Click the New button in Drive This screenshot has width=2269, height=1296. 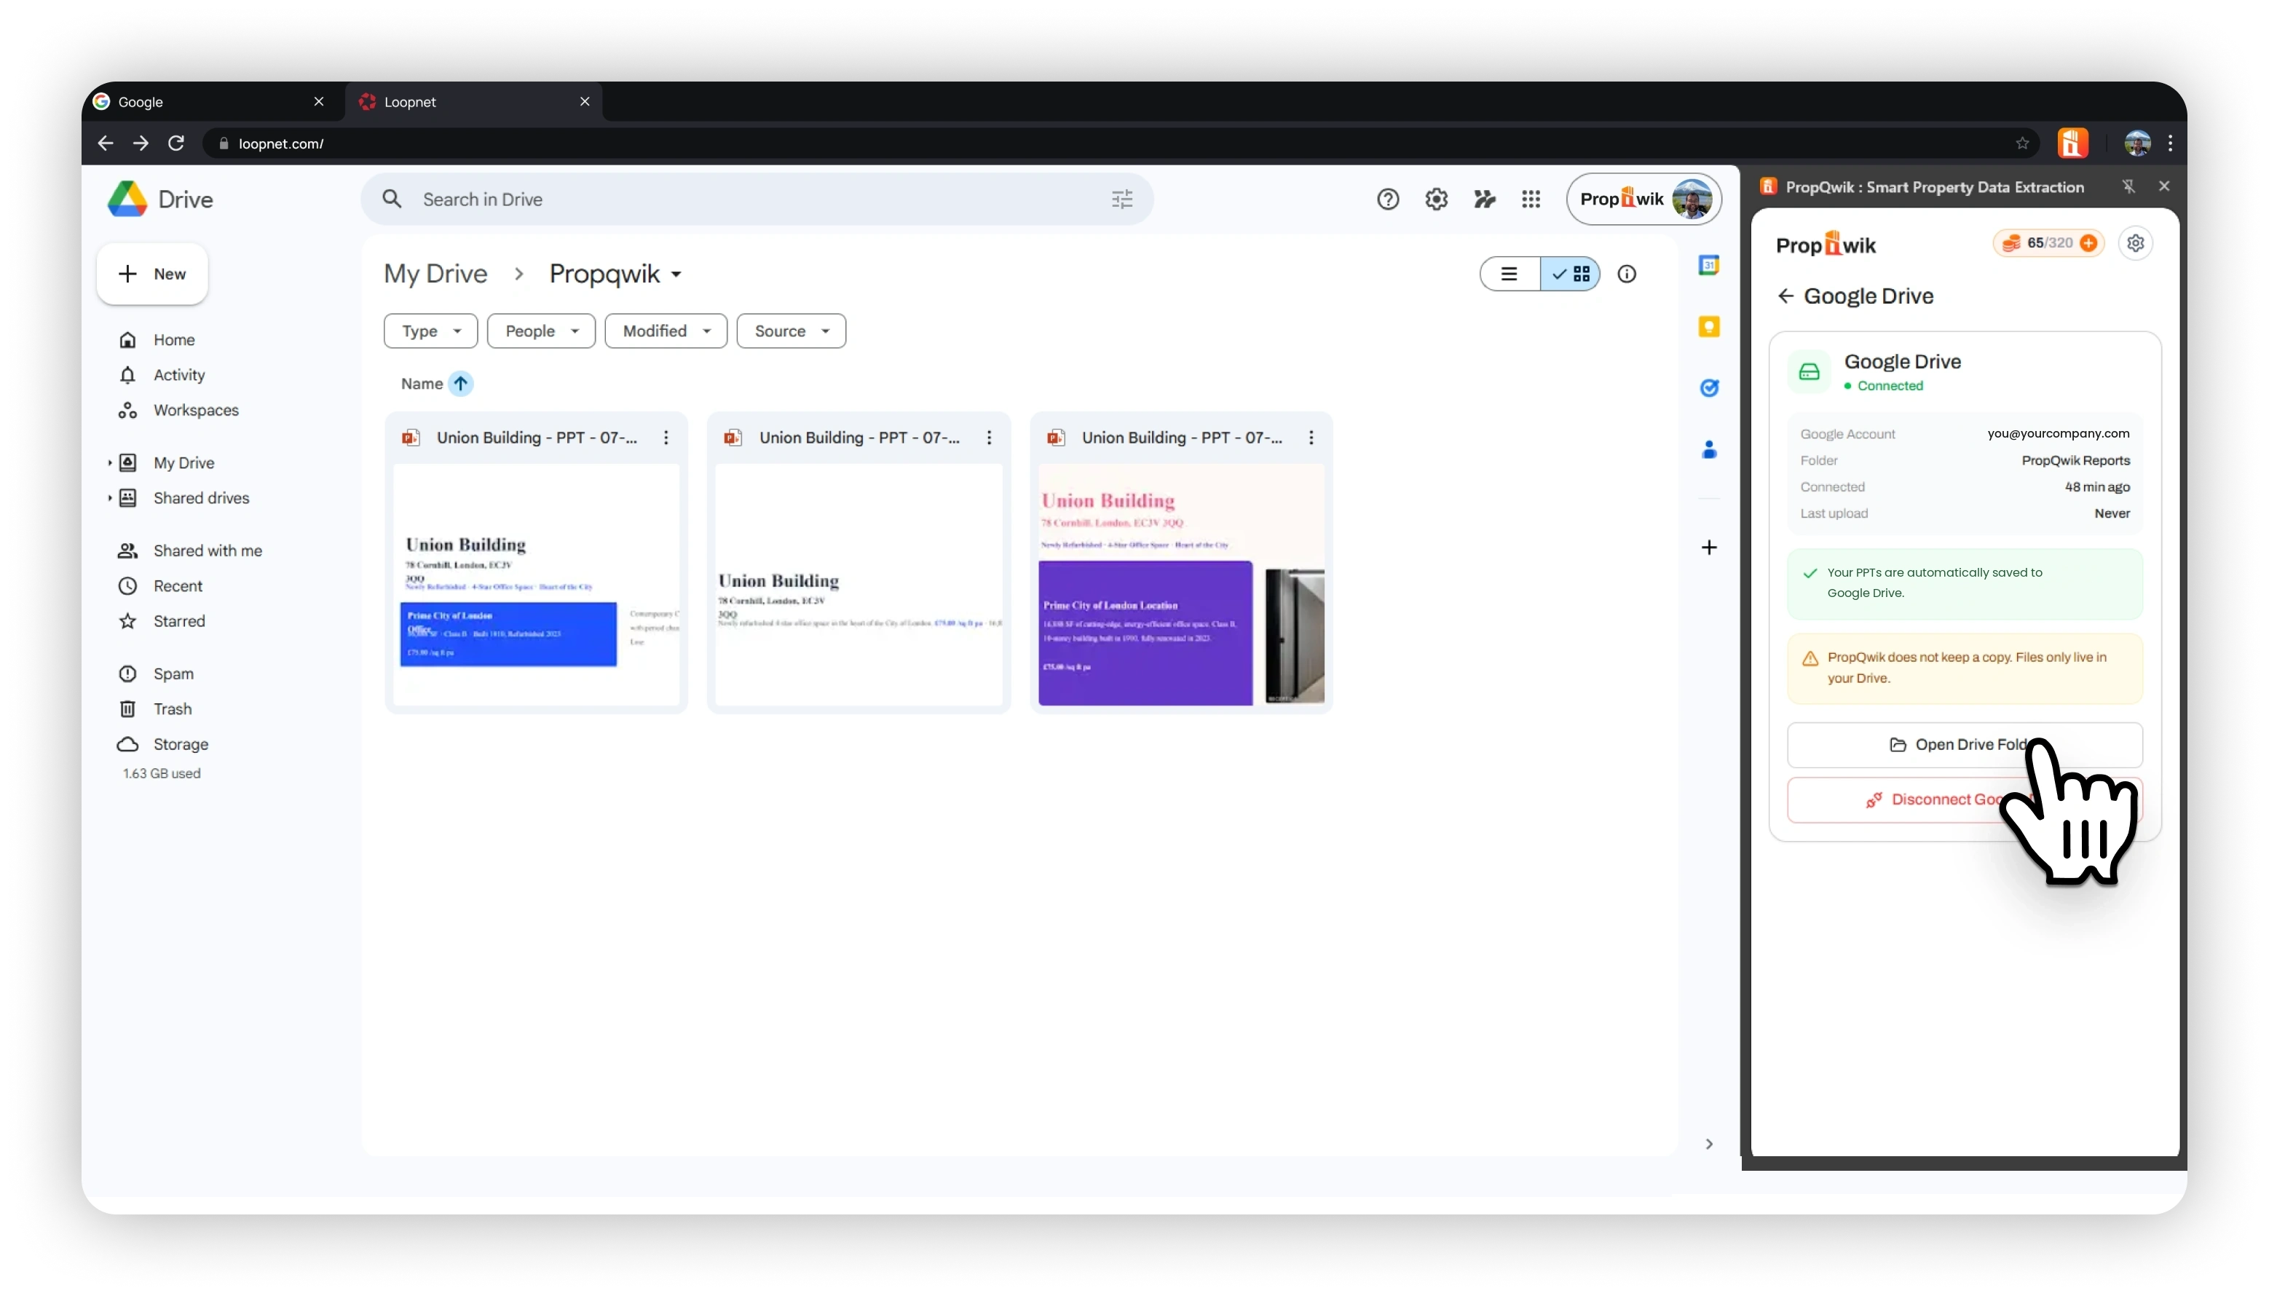click(152, 274)
